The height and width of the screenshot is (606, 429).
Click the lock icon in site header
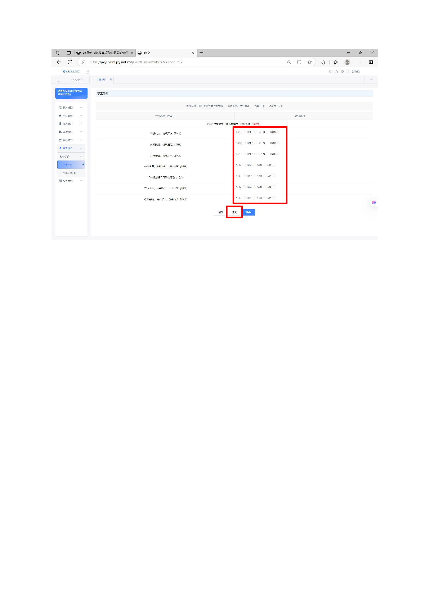(336, 72)
